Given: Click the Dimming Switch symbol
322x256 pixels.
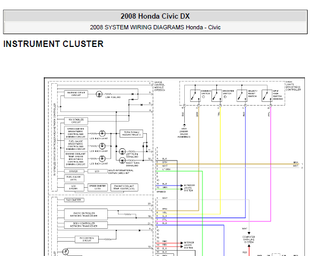Looking at the screenshot, I should click(x=195, y=95).
